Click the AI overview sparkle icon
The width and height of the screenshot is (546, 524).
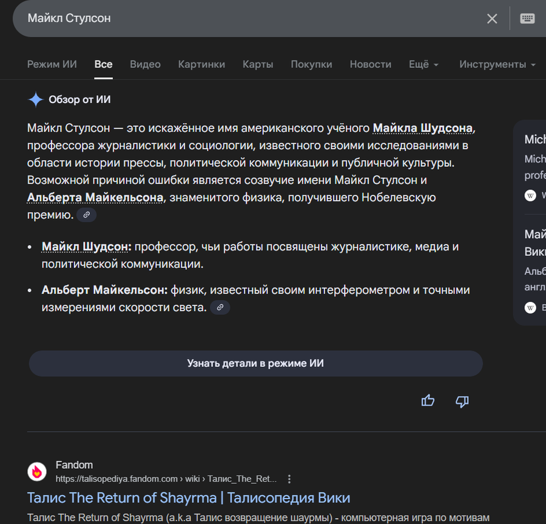pos(36,99)
